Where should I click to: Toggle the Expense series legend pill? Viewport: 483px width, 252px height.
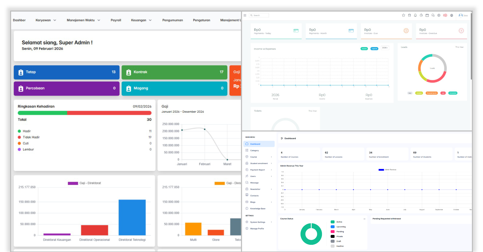tap(374, 49)
